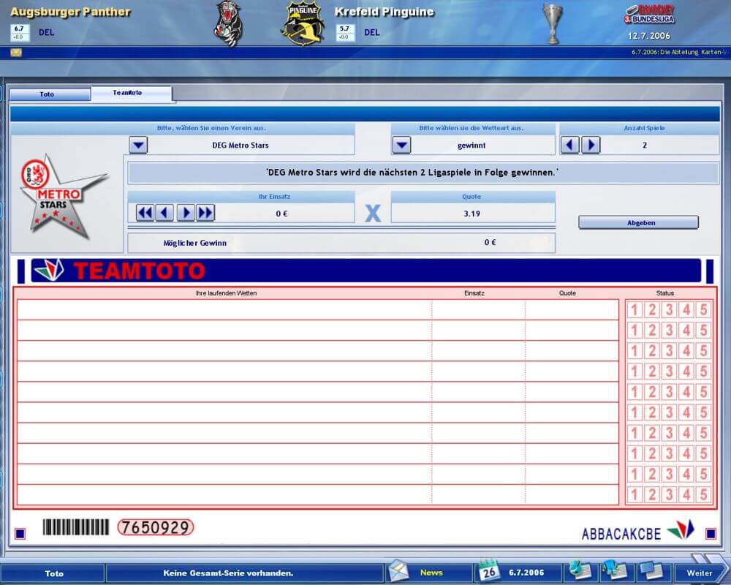Click the Quote column header in bets table

point(567,293)
